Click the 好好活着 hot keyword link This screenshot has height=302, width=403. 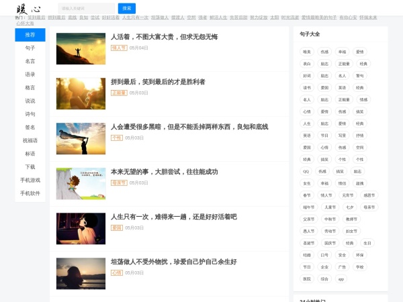[x=111, y=17]
